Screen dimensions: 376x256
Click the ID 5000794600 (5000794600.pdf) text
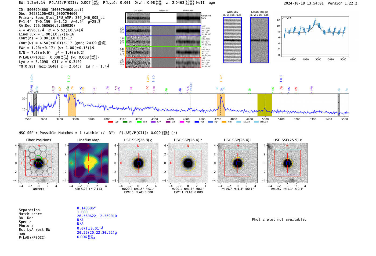pyautogui.click(x=51, y=10)
